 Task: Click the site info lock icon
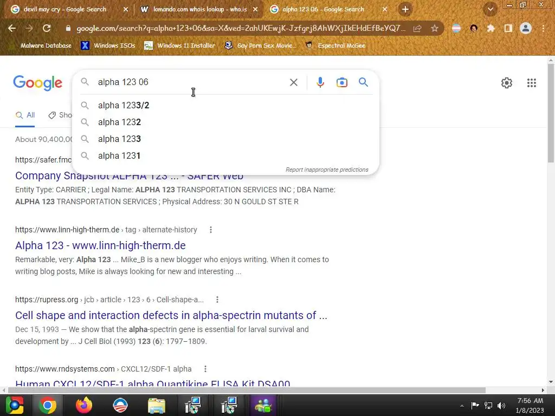(x=68, y=28)
